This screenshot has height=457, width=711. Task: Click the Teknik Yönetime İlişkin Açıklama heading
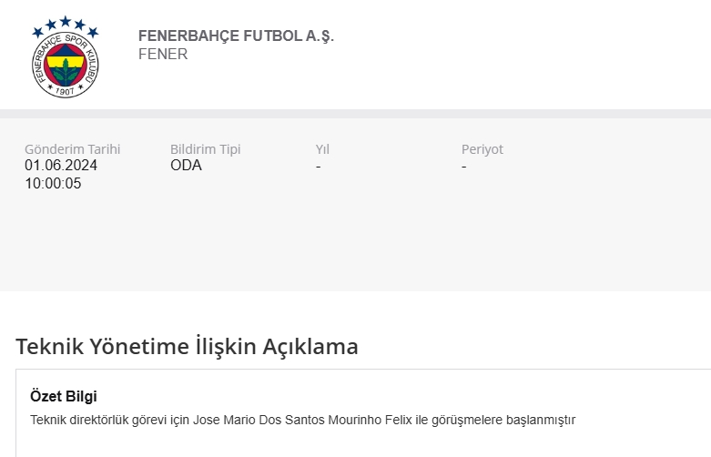click(x=187, y=346)
